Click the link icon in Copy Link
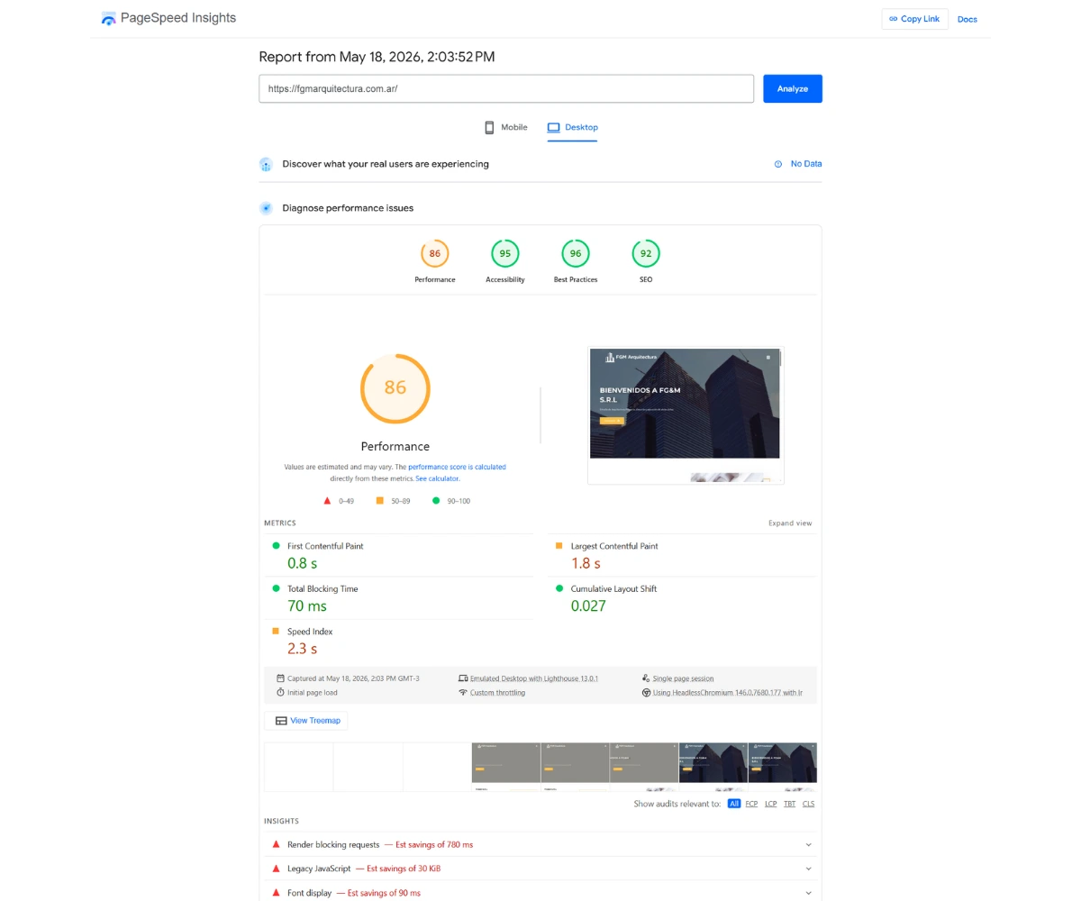The image size is (1081, 901). (894, 19)
